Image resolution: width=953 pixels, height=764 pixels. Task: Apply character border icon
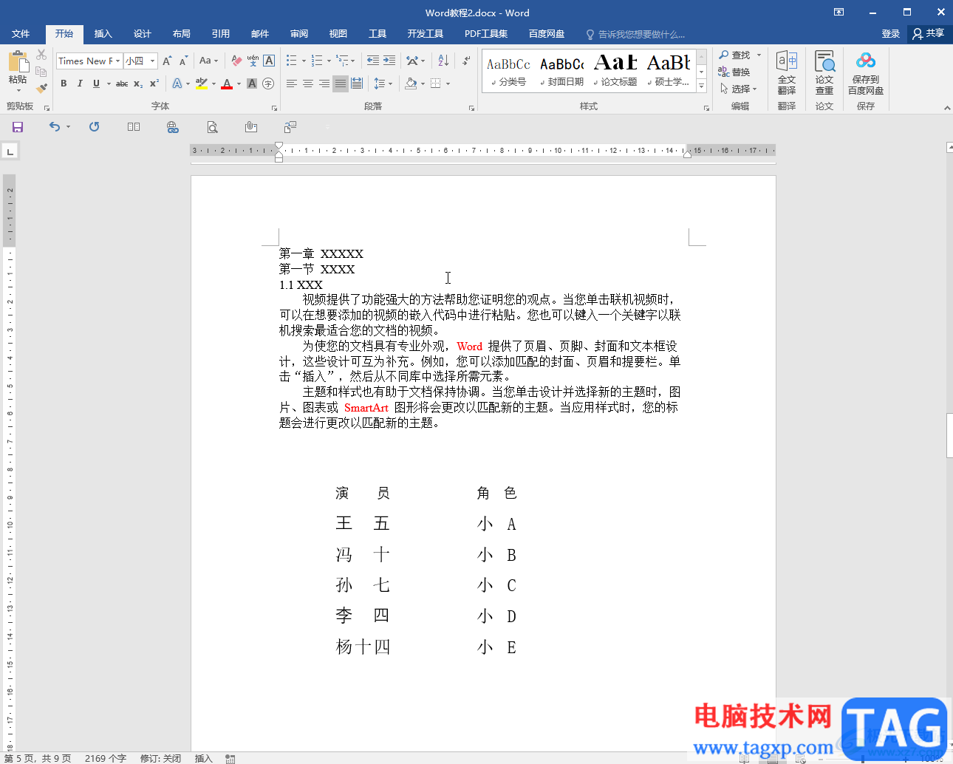pos(269,61)
